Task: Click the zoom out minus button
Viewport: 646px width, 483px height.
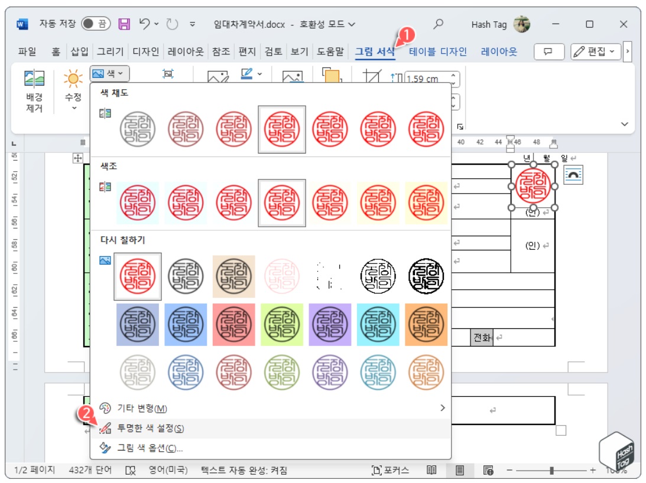Action: pos(509,470)
